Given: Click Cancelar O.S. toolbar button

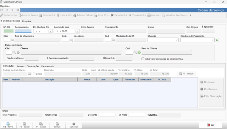Looking at the screenshot, I should [119, 15].
